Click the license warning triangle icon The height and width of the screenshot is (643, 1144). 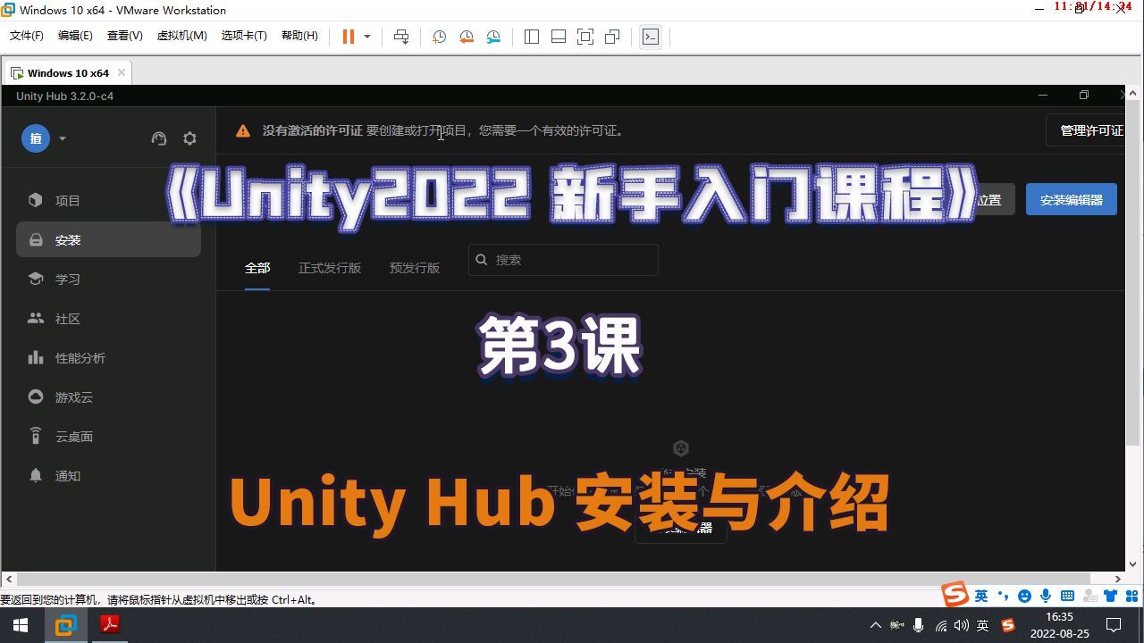[x=243, y=130]
